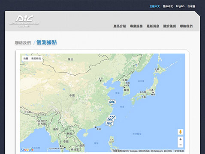Image resolution: width=205 pixels, height=154 pixels.
Task: Zoom out the map with minus
Action: pos(181,145)
